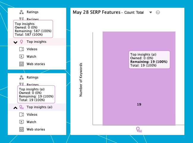Collapse using the up chevron beside Top insights (ai)
Viewport: 193px width, 143px height.
point(15,108)
